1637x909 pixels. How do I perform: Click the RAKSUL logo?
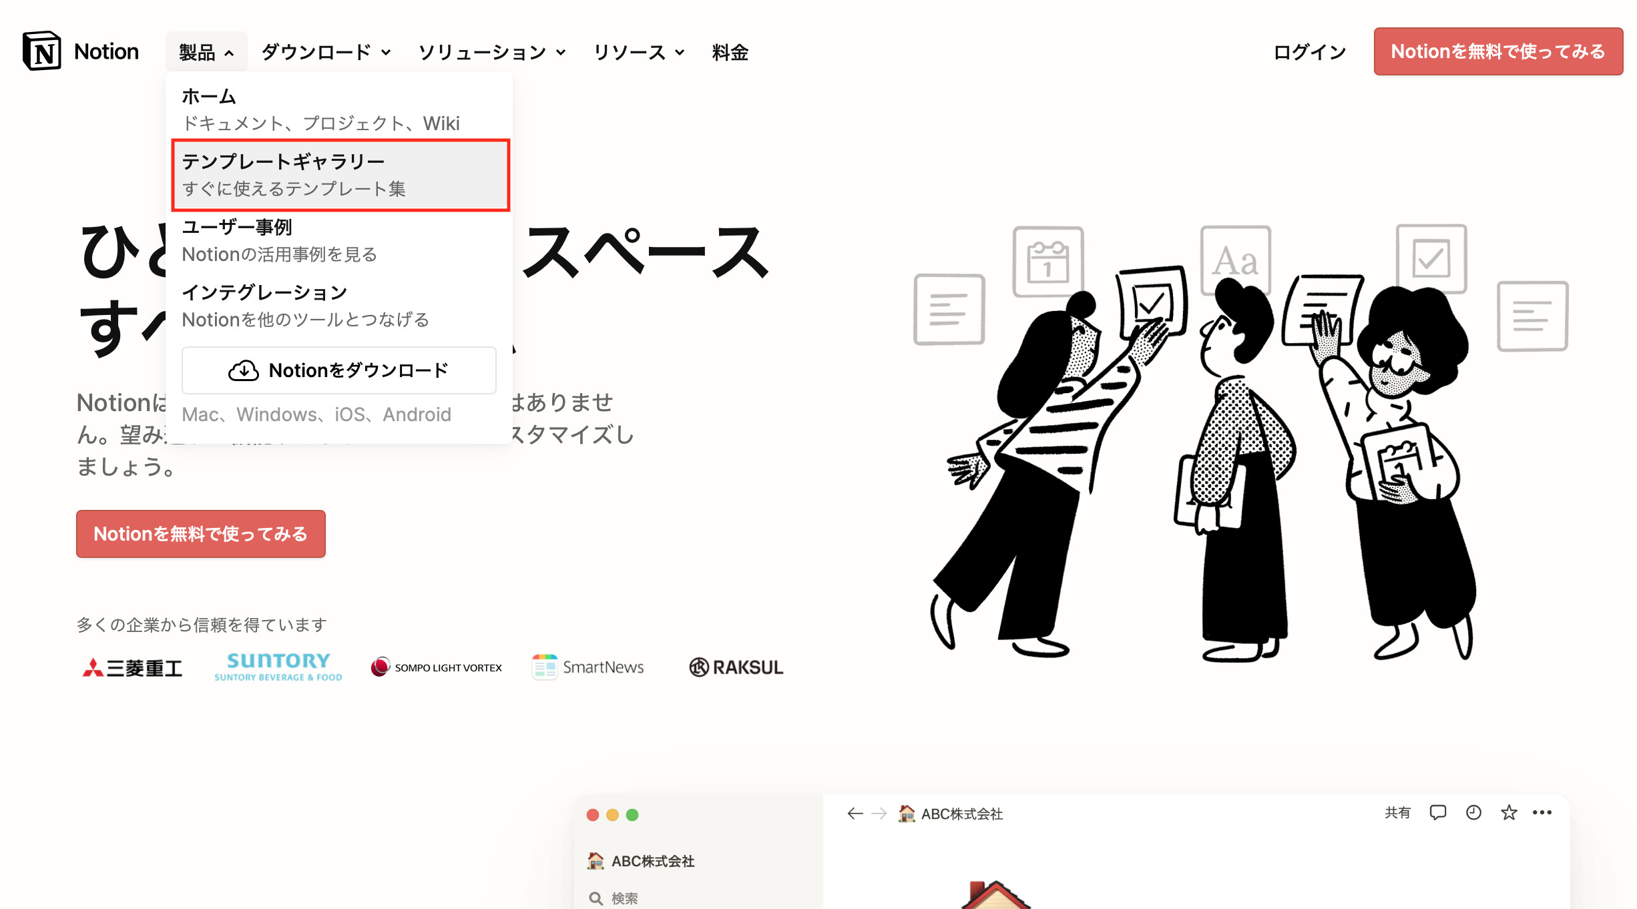pyautogui.click(x=736, y=667)
